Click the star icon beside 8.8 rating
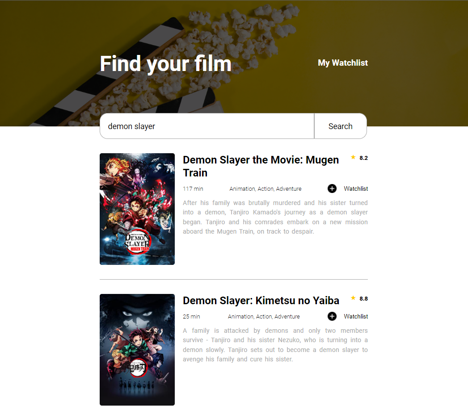The height and width of the screenshot is (419, 468). (353, 298)
